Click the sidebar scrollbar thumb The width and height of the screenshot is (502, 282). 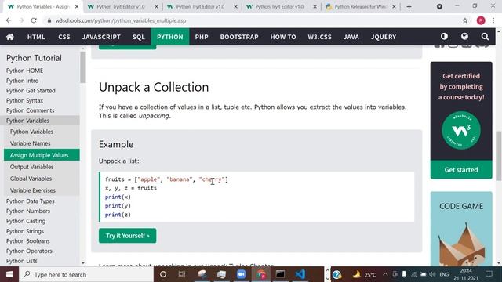pos(83,67)
